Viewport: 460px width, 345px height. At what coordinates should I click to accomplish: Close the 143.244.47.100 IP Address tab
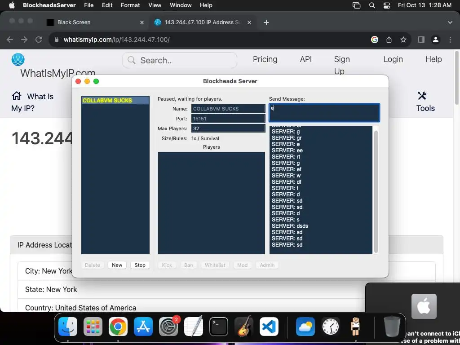(249, 22)
